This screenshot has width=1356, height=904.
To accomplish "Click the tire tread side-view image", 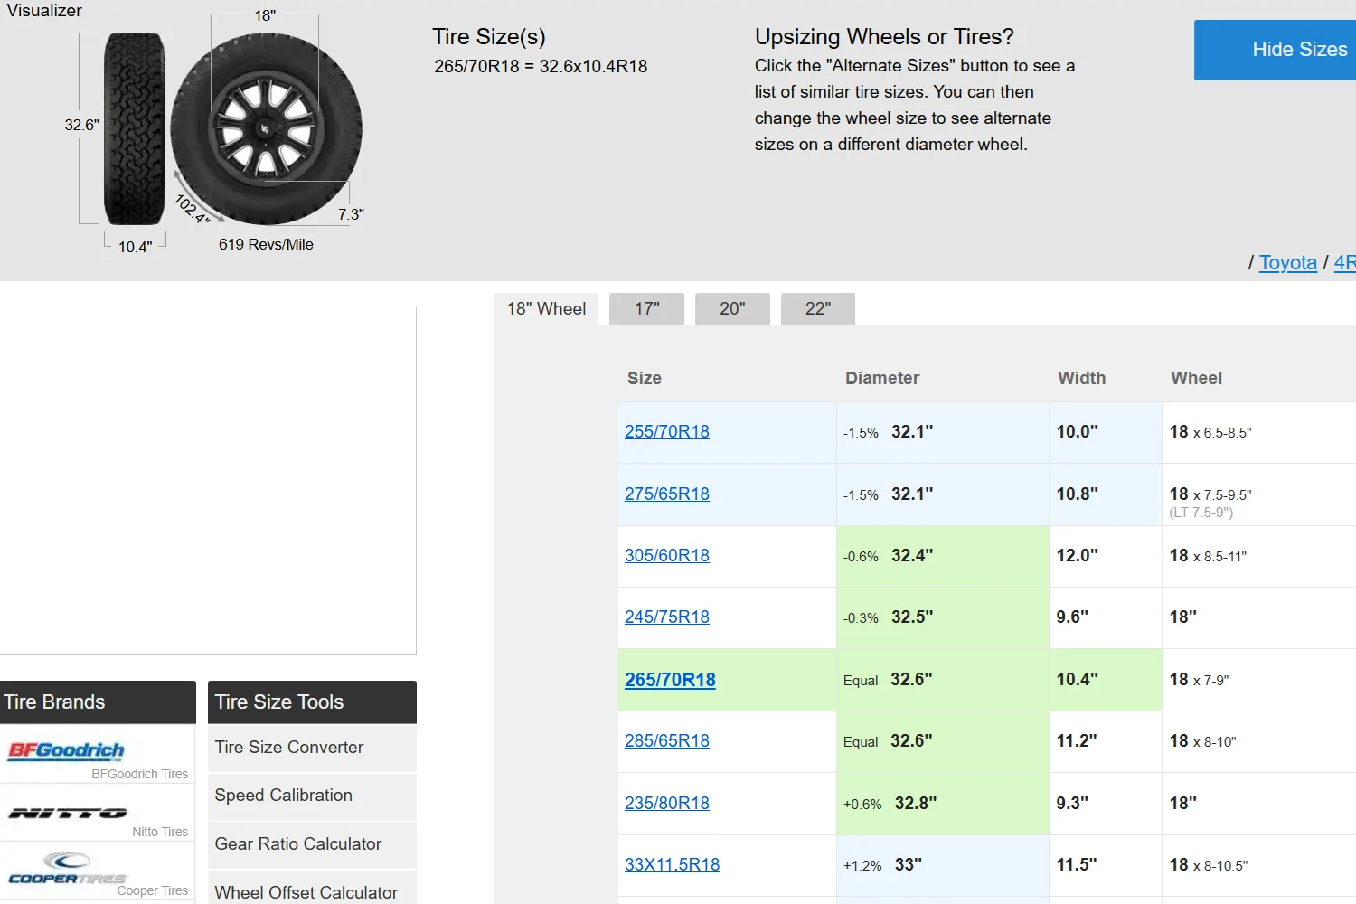I will click(134, 129).
